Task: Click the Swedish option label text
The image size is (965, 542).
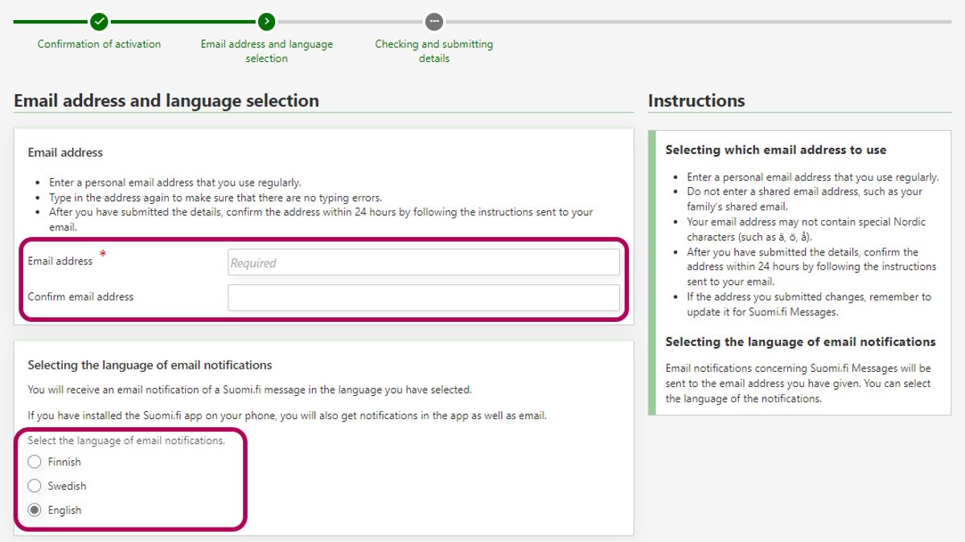Action: pyautogui.click(x=67, y=486)
